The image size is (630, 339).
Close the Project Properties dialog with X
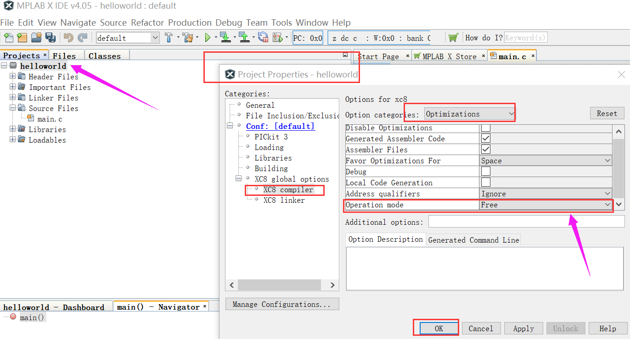(621, 74)
